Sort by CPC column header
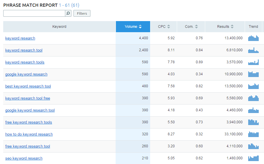This screenshot has width=264, height=164. (x=164, y=27)
